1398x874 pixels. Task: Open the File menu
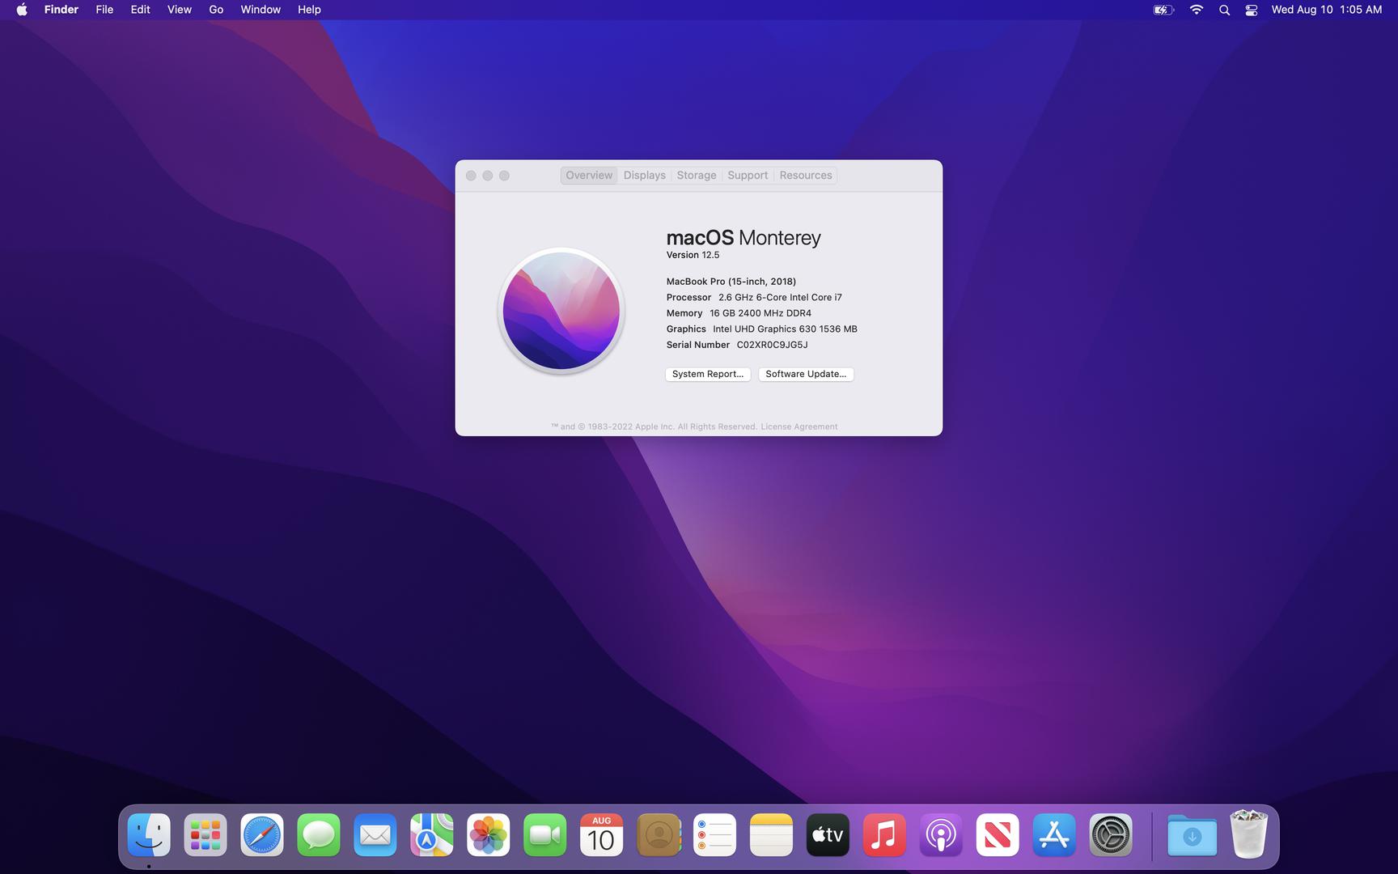(x=104, y=10)
